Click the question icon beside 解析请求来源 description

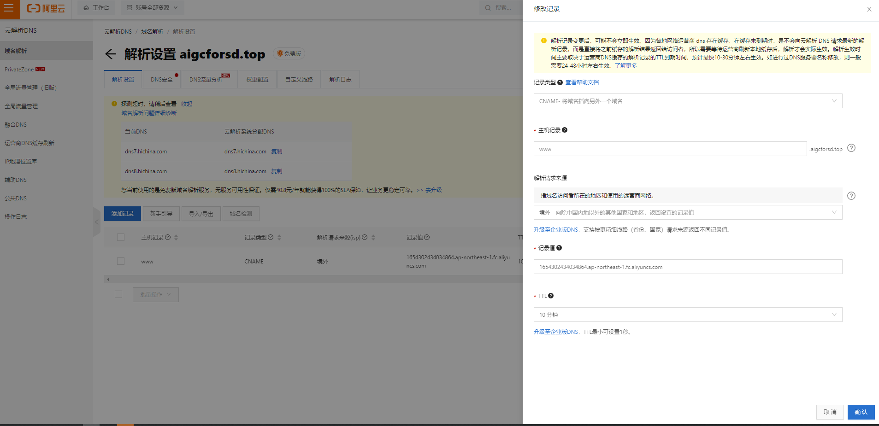851,196
